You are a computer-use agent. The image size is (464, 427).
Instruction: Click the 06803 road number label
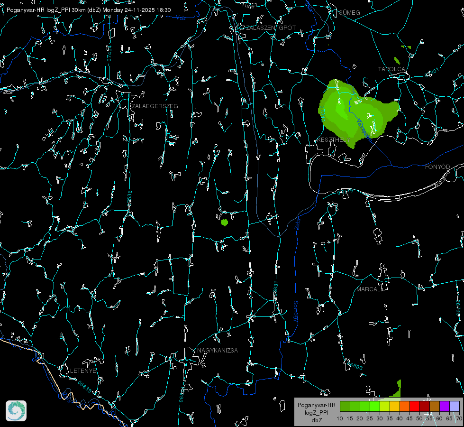point(355,366)
